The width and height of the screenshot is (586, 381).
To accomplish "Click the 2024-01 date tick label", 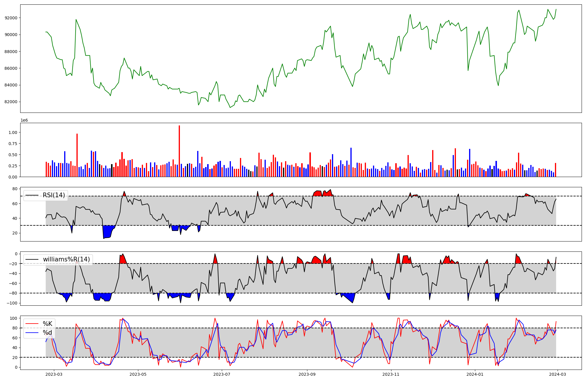I will pyautogui.click(x=475, y=374).
